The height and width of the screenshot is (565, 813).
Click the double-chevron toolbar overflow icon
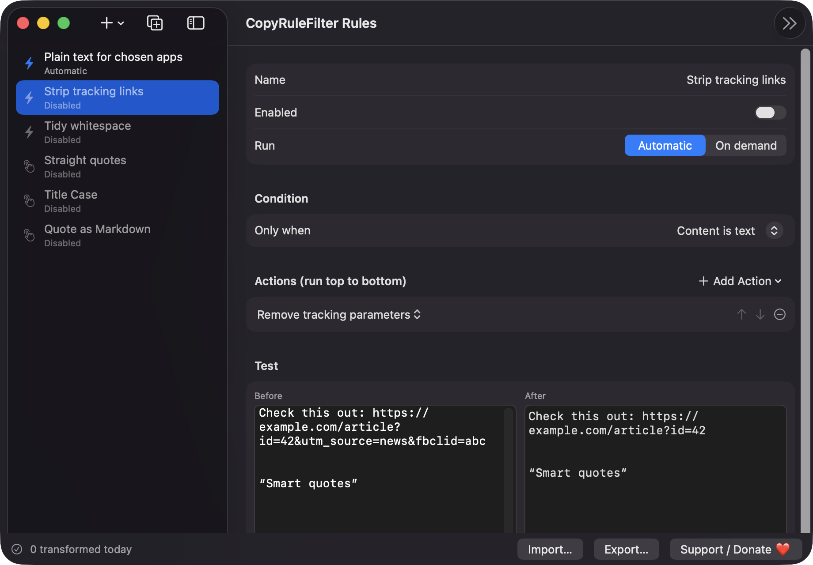(x=790, y=23)
